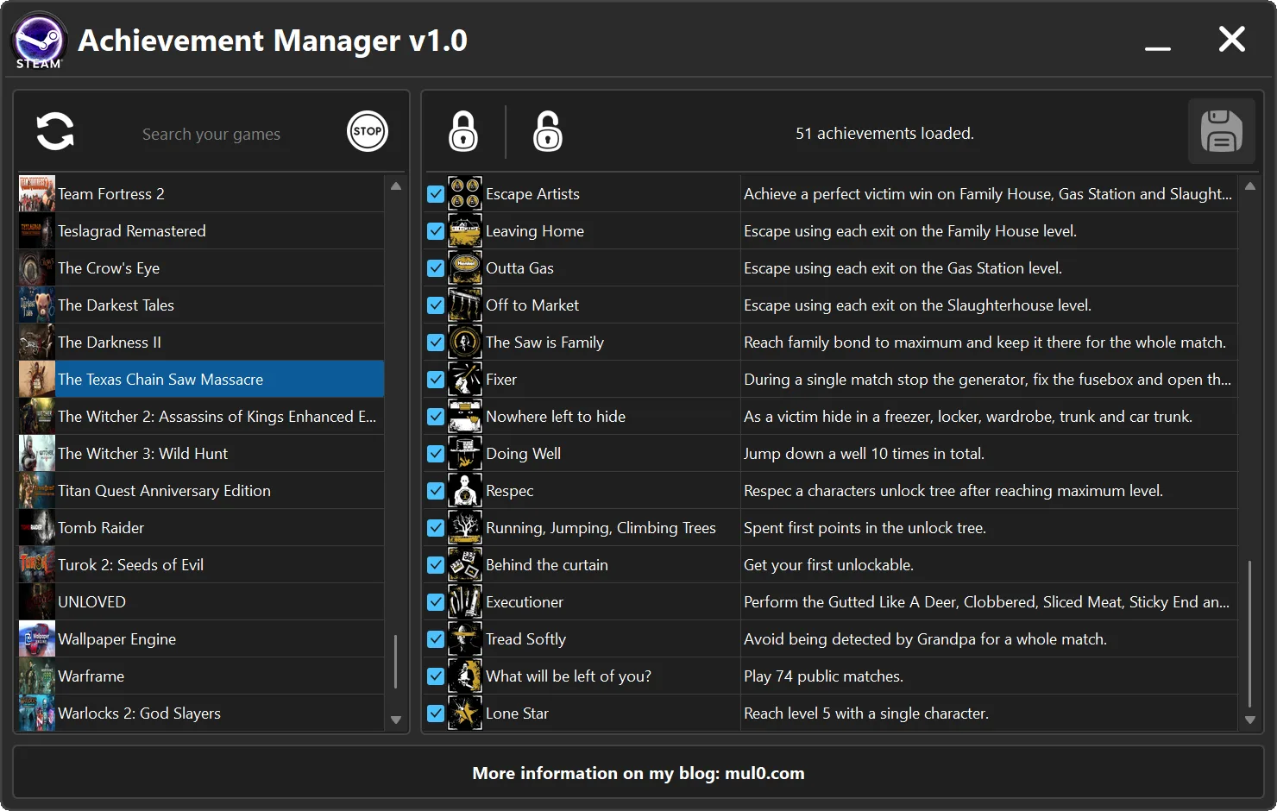Select The Darkest Tales game
1277x811 pixels.
(x=201, y=305)
